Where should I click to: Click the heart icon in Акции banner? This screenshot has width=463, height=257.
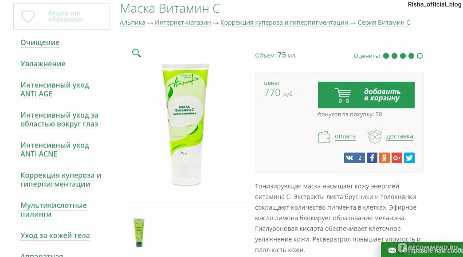pyautogui.click(x=28, y=16)
